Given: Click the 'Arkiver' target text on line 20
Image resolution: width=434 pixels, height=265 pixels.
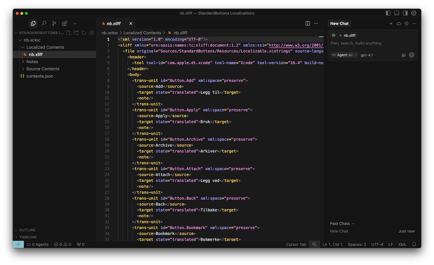Looking at the screenshot, I should 209,151.
